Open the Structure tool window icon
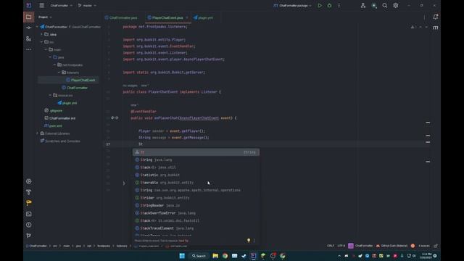This screenshot has height=261, width=464. [x=29, y=38]
